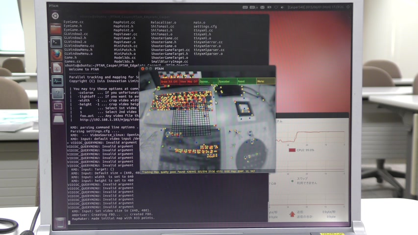Launch Firefox from the launcher
The width and height of the screenshot is (418, 235).
(x=56, y=55)
